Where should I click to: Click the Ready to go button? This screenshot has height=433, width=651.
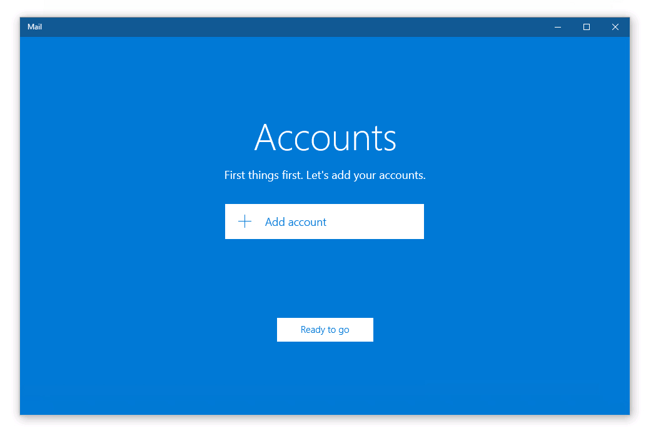(325, 330)
